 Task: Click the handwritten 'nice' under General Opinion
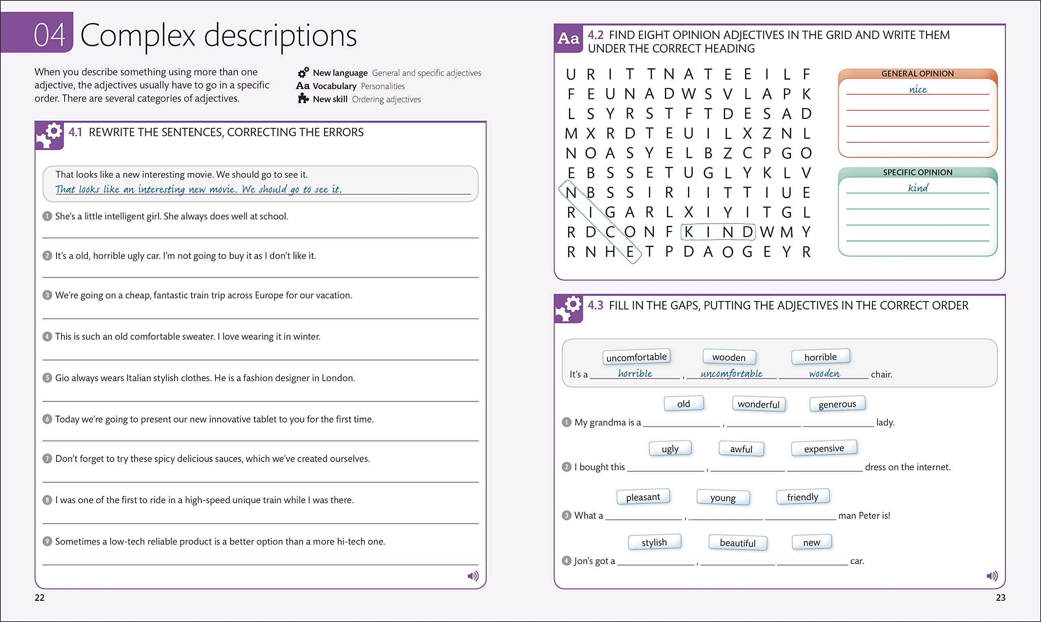pyautogui.click(x=918, y=89)
